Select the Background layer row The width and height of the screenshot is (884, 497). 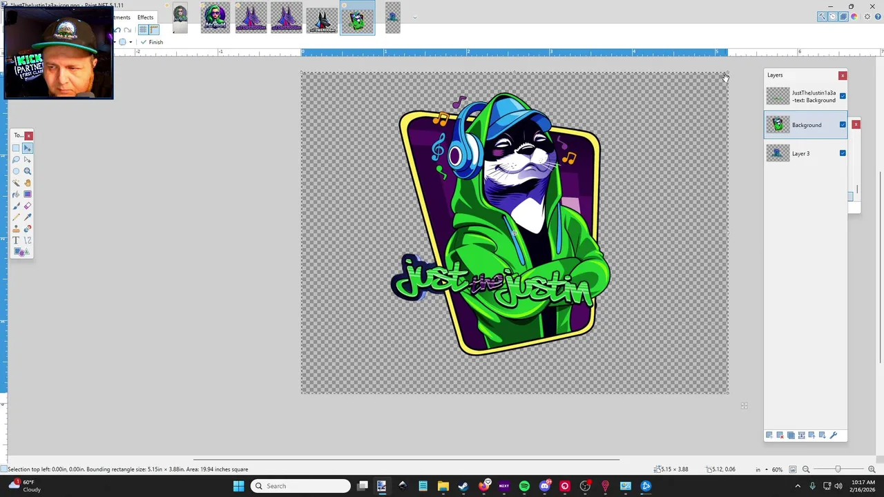(805, 125)
